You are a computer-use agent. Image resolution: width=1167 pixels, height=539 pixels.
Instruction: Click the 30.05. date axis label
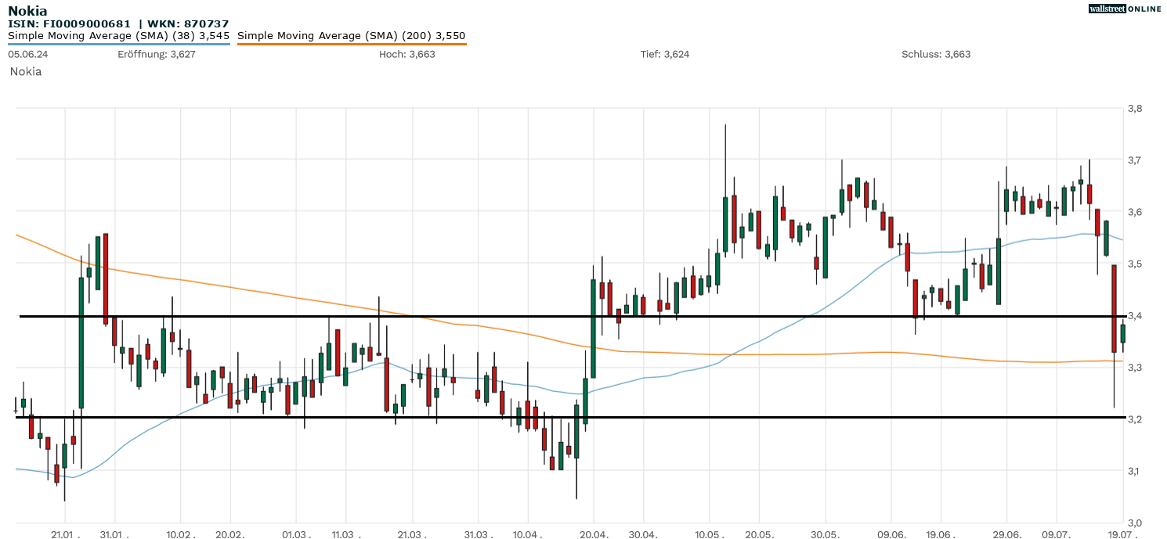tap(825, 534)
